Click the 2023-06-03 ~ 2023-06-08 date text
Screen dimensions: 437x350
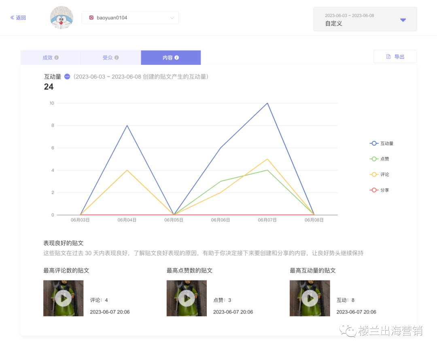coord(350,16)
